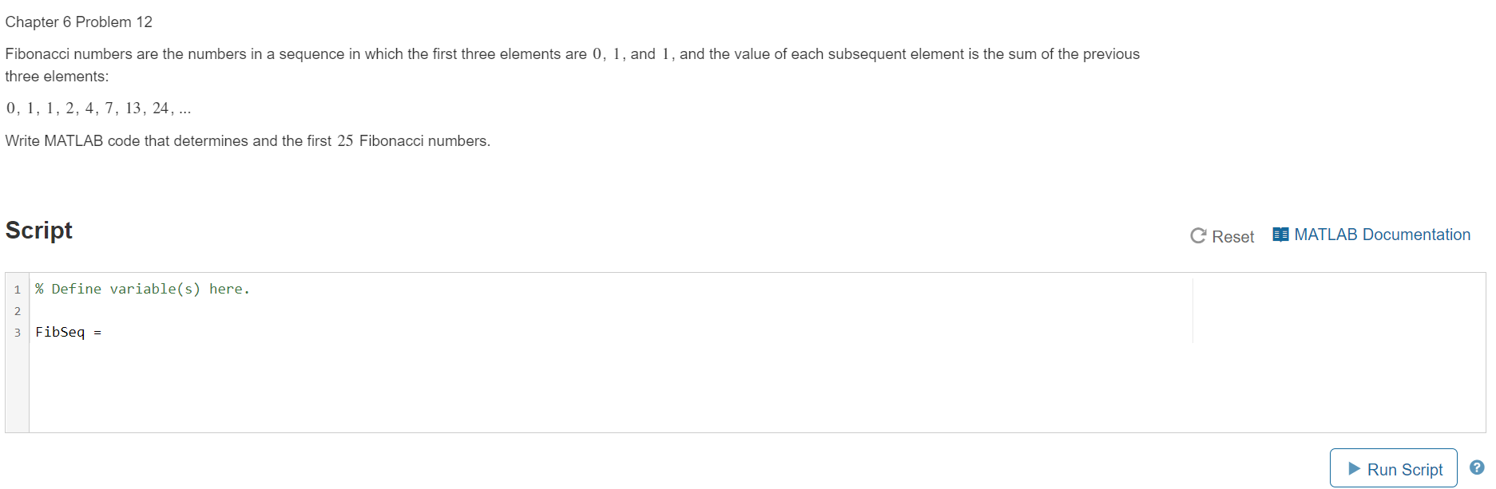Image resolution: width=1496 pixels, height=489 pixels.
Task: Click the Script section heading
Action: [38, 231]
